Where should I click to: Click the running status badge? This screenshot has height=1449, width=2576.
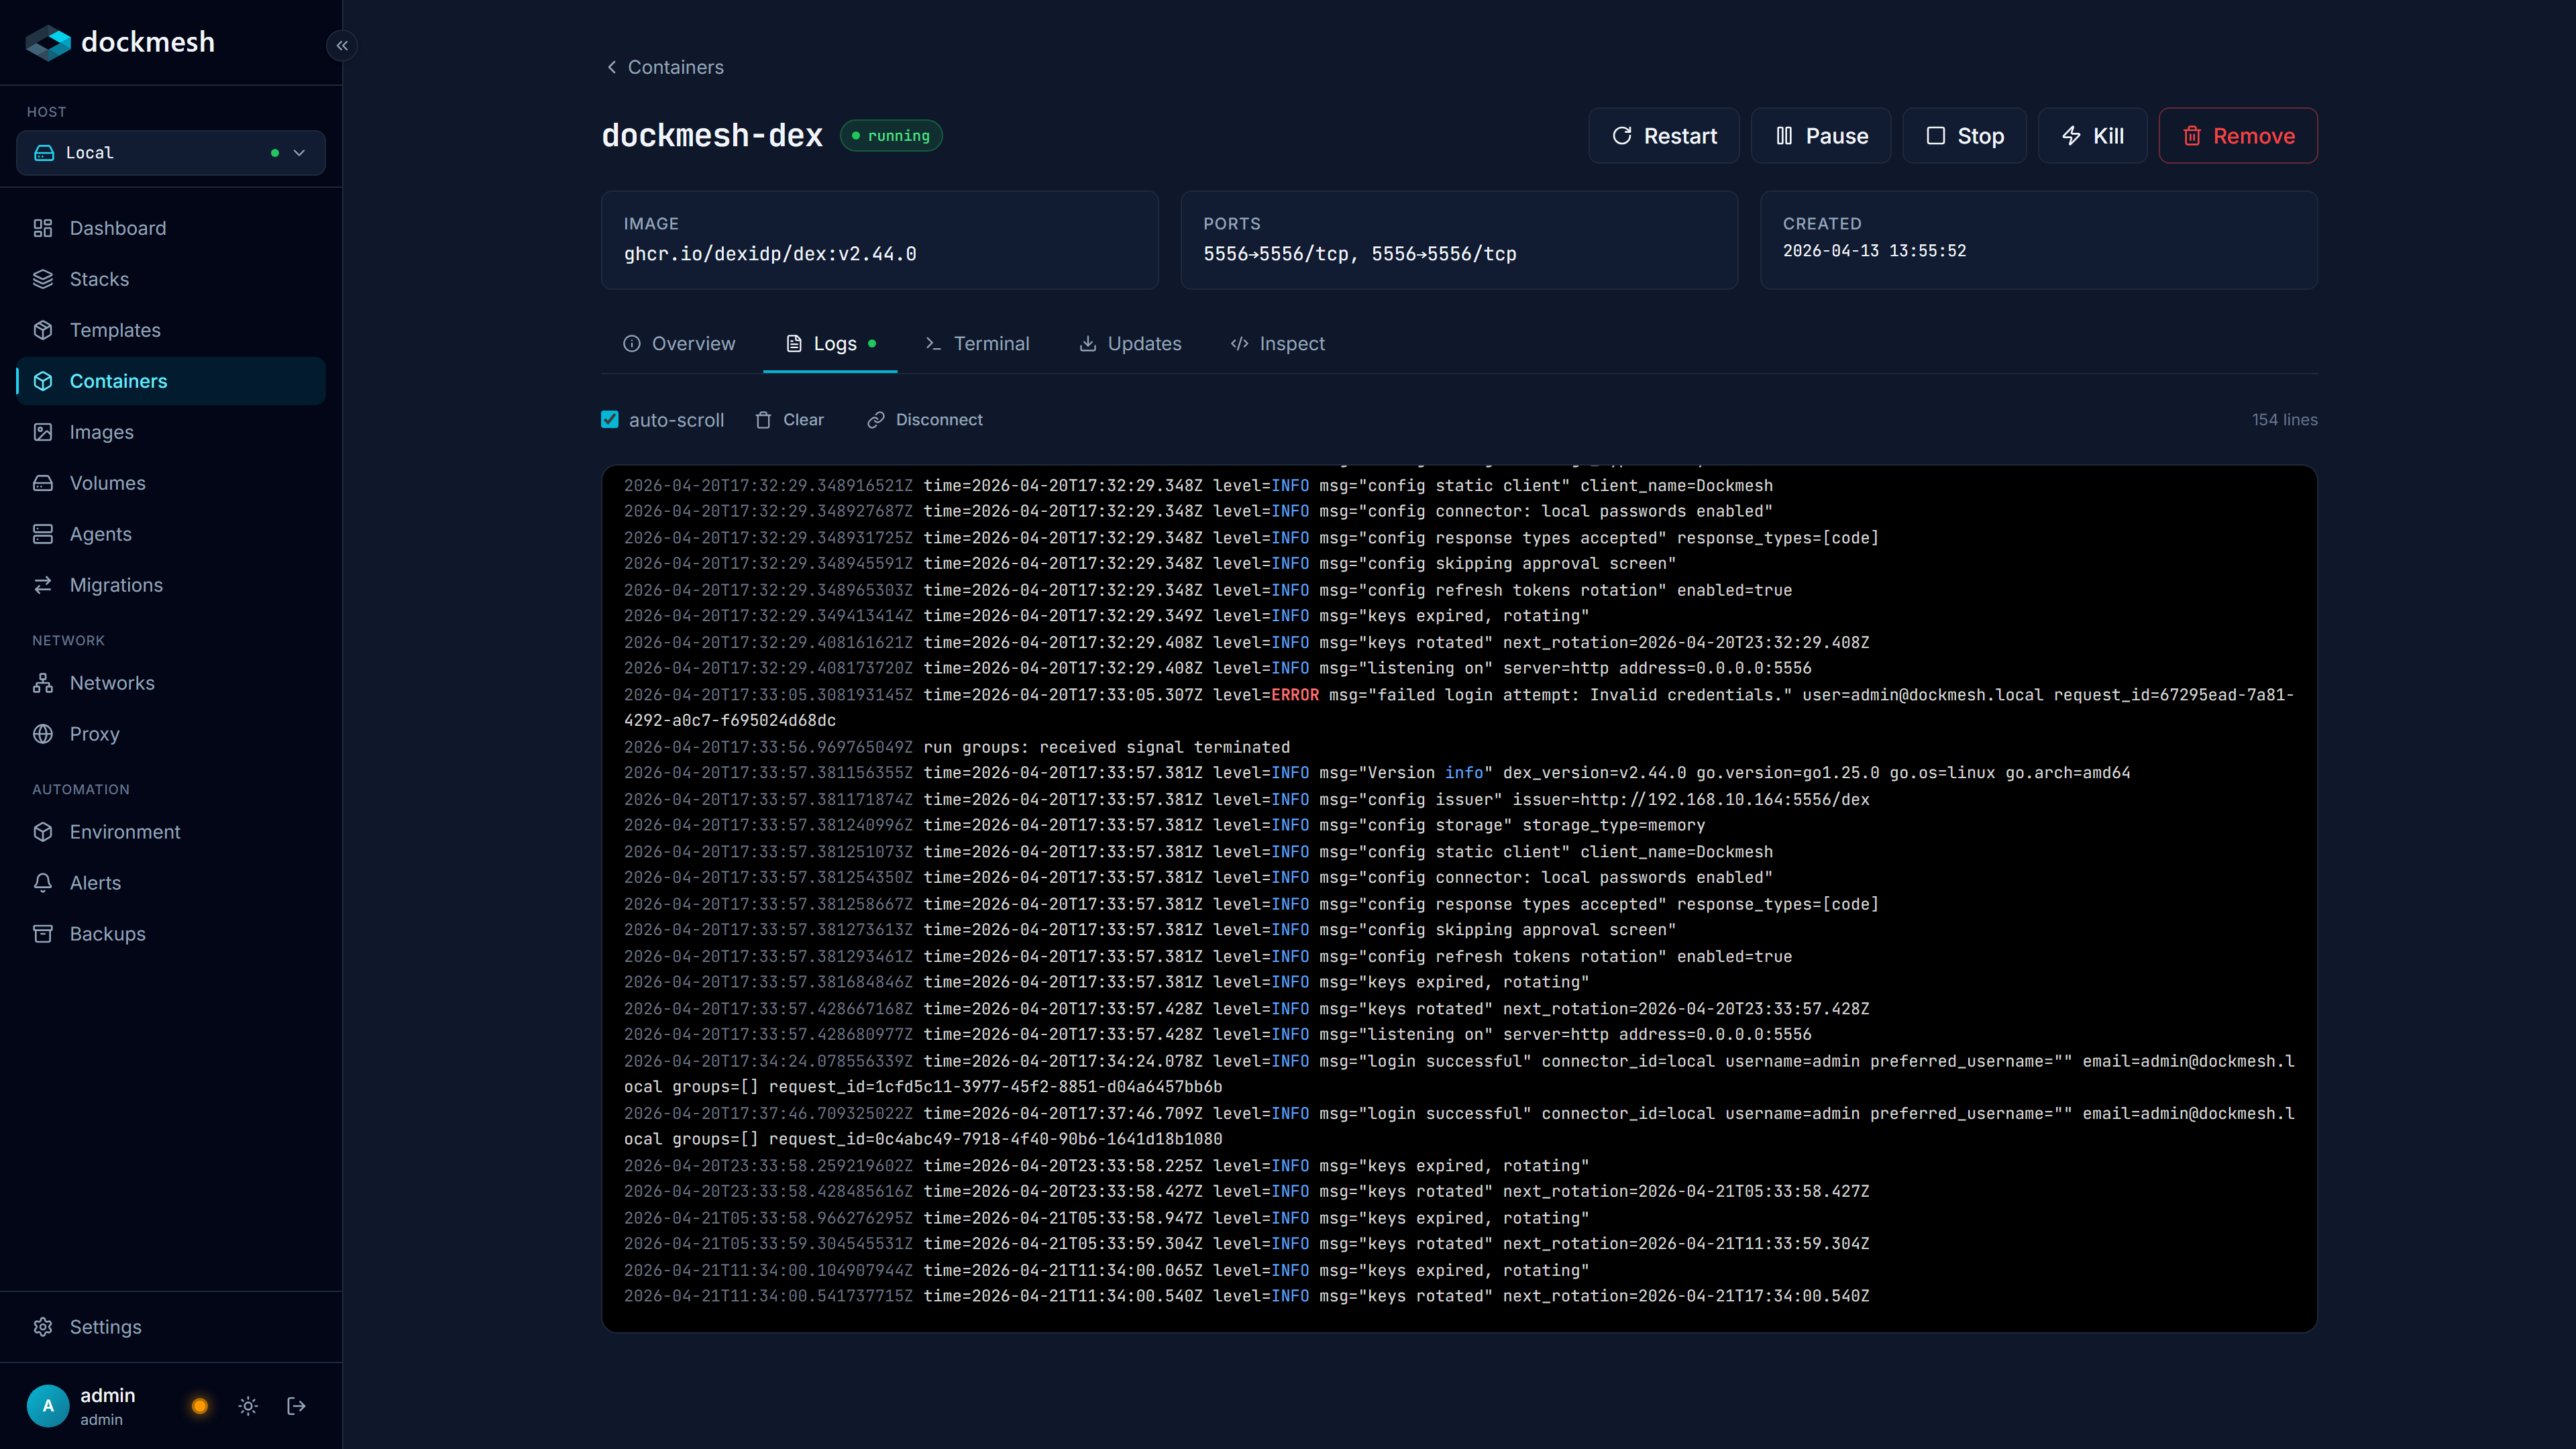point(890,135)
